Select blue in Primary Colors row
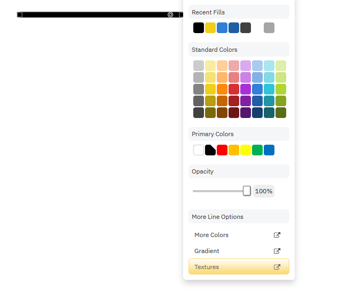 tap(269, 150)
